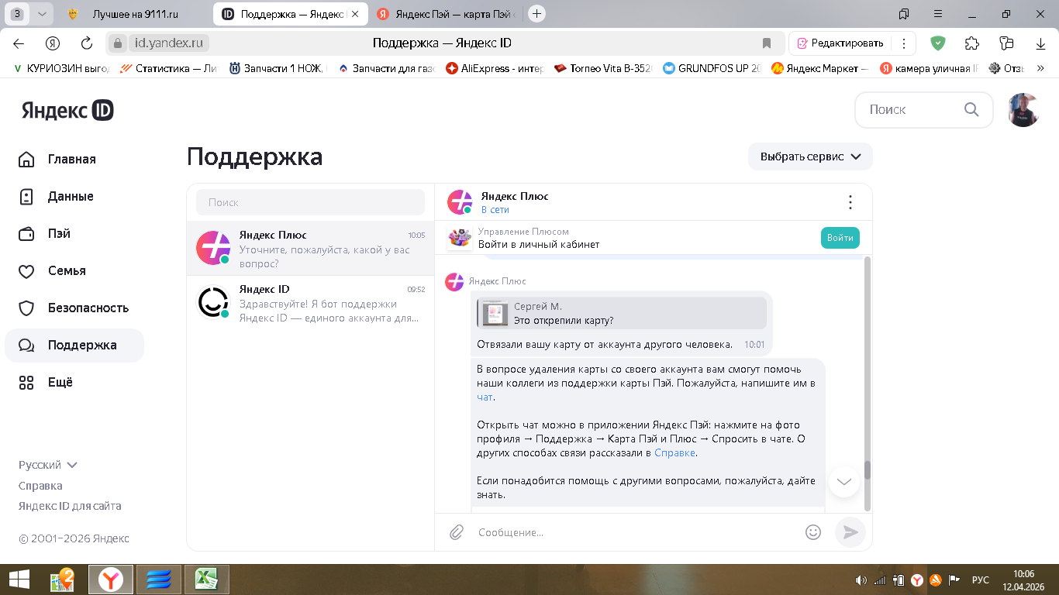
Task: Click the Редактировать button
Action: click(840, 43)
